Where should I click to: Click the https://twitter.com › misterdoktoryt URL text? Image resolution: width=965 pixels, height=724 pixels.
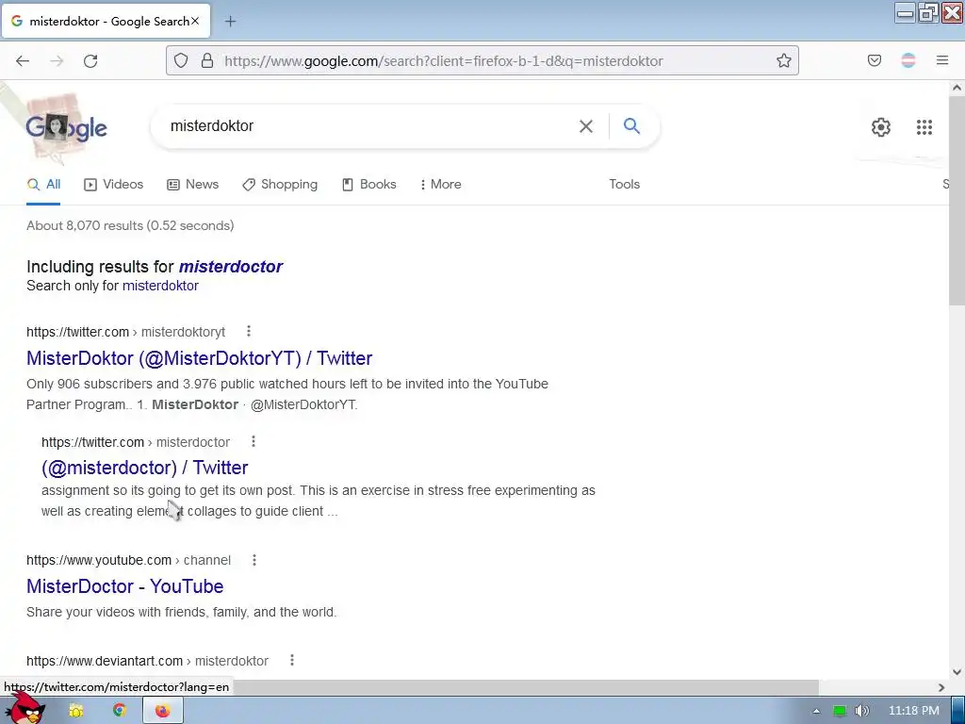[x=125, y=332]
